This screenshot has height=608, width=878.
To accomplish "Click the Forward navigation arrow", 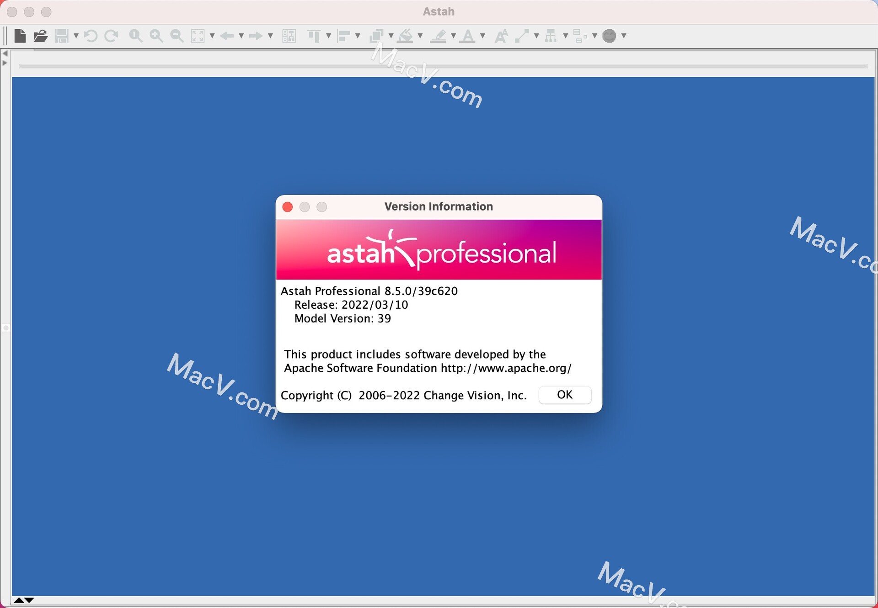I will pos(256,36).
